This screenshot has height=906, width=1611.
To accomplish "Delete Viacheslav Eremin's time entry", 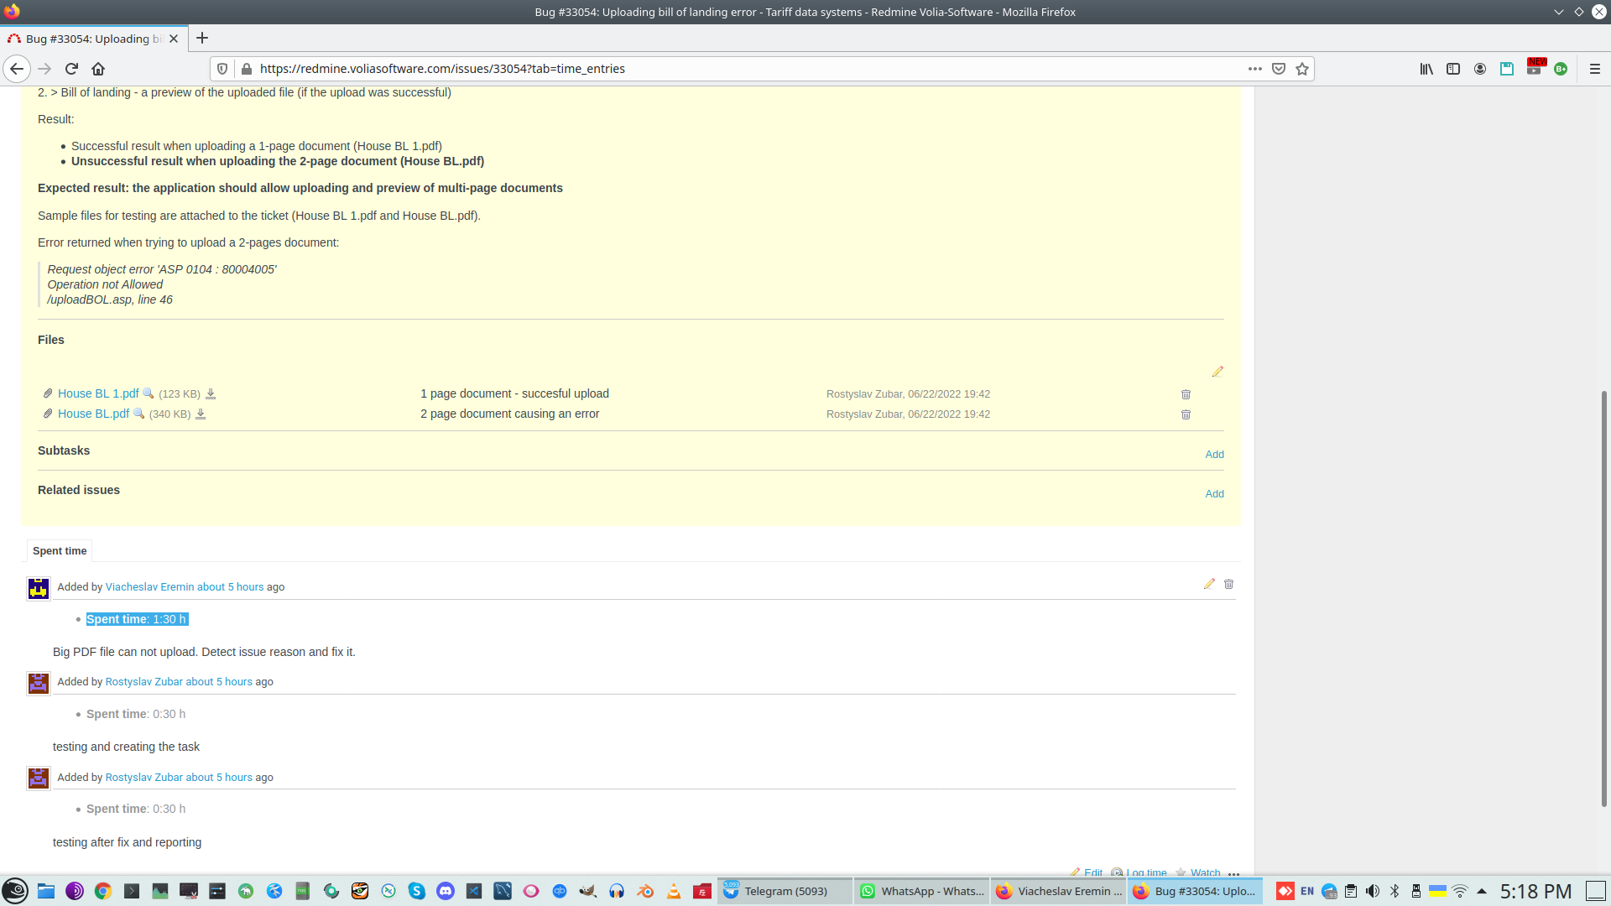I will [x=1228, y=584].
